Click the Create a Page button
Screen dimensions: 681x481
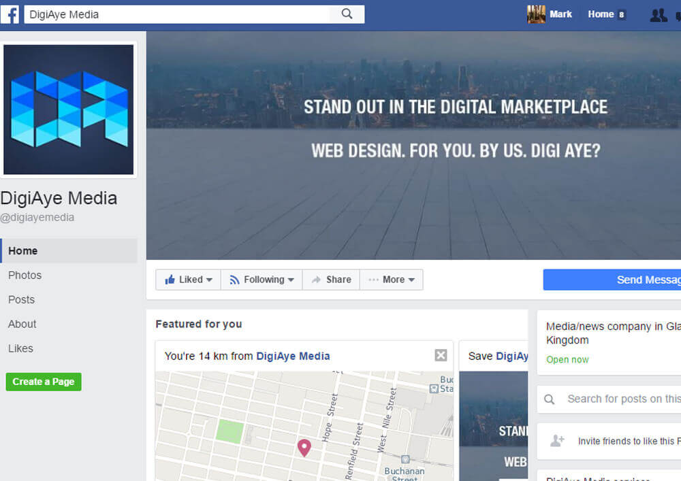coord(44,382)
